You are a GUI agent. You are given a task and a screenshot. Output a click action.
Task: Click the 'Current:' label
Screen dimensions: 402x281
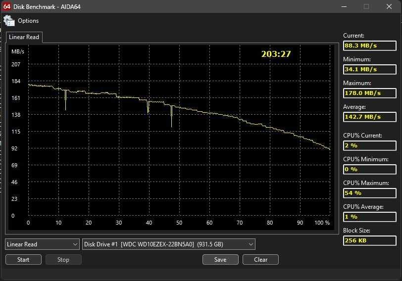pos(353,36)
